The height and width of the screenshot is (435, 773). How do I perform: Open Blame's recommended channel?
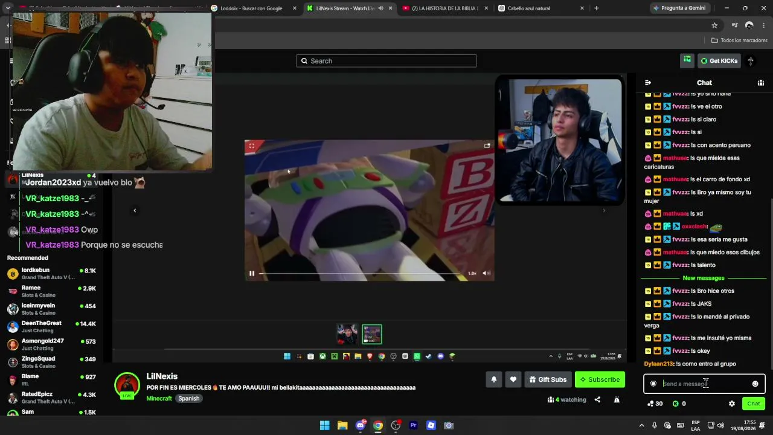coord(51,380)
